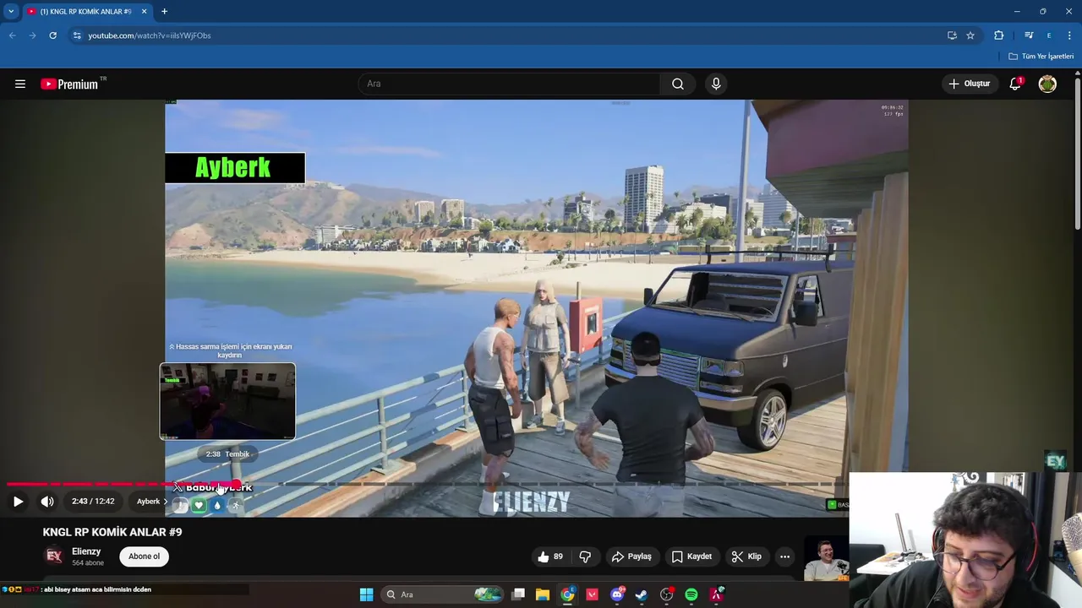Open Task View on taskbar
The image size is (1082, 608).
[x=518, y=594]
